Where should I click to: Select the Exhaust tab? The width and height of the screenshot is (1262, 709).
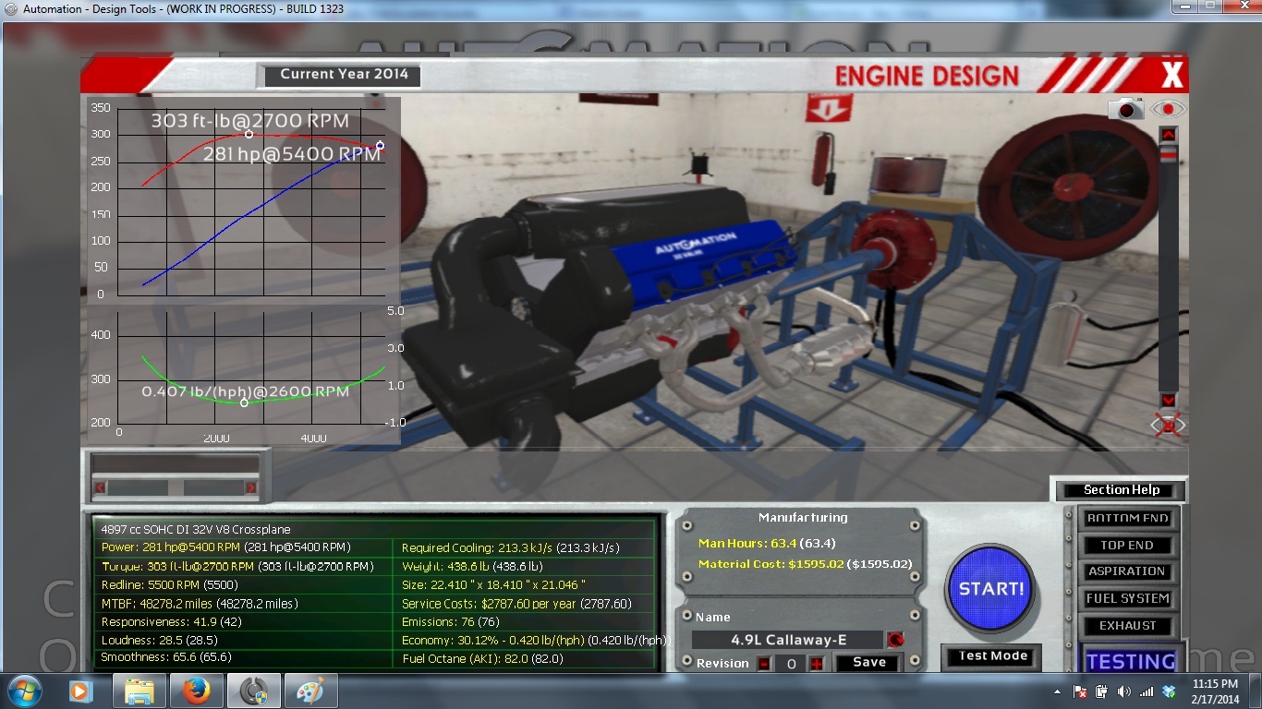pos(1127,625)
